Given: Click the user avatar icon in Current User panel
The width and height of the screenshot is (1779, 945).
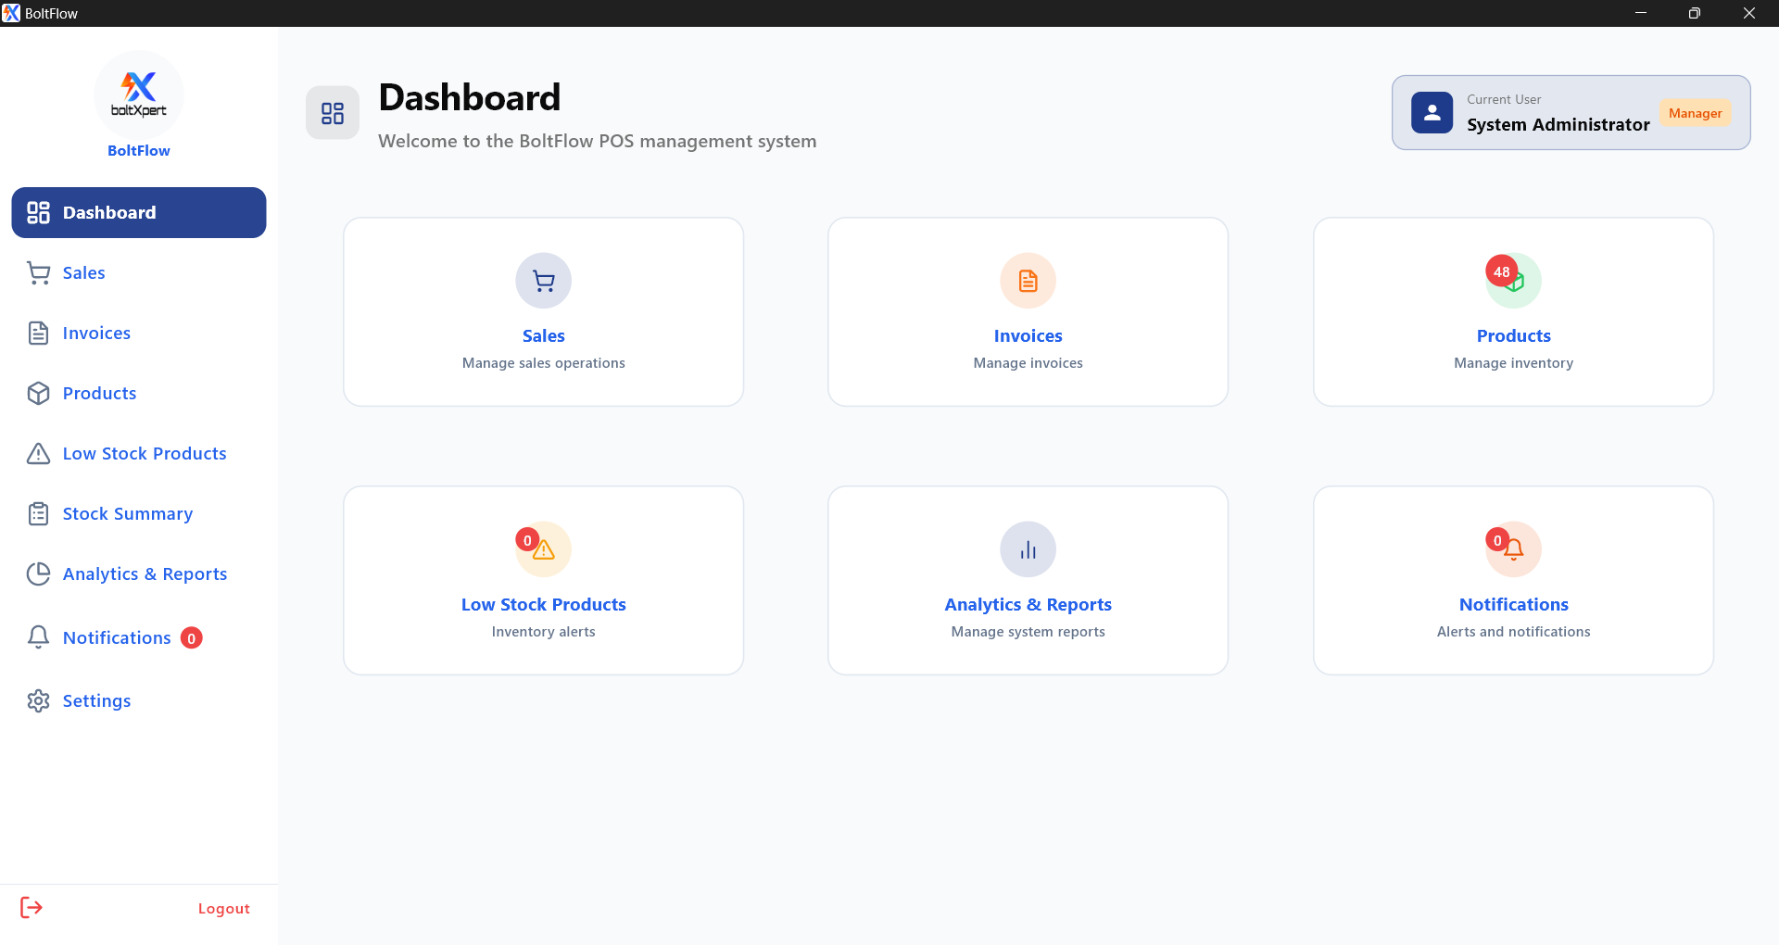Looking at the screenshot, I should tap(1432, 113).
